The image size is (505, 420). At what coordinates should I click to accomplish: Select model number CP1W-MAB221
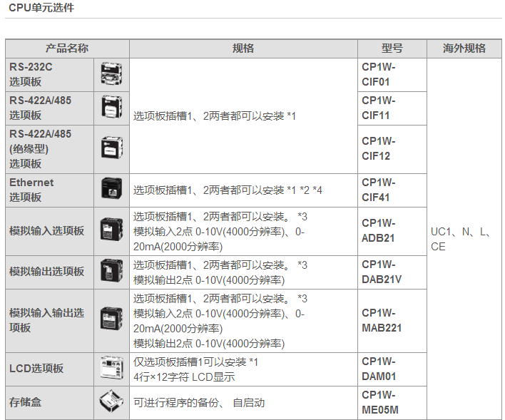[382, 320]
